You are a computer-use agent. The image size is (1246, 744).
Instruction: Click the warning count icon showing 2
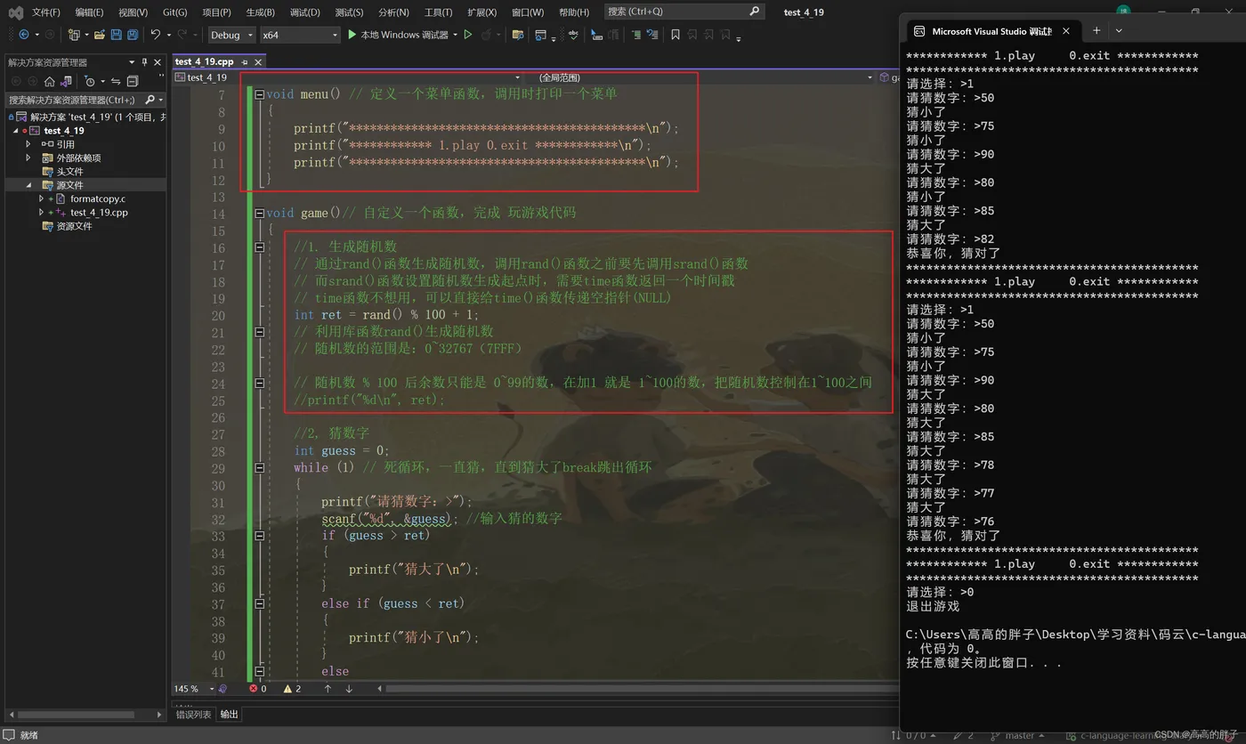[287, 689]
